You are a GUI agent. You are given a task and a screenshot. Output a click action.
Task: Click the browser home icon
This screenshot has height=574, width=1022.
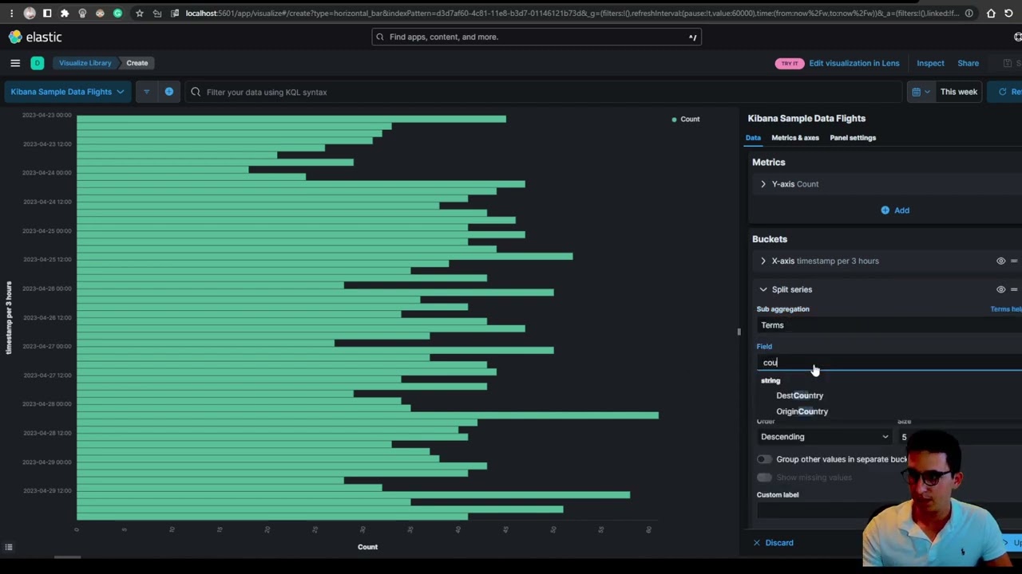pyautogui.click(x=991, y=13)
